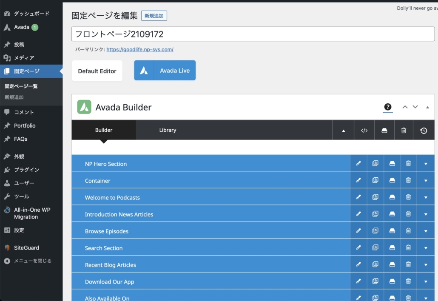Screen dimensions: 438x301
Task: Move Avada Builder panel down
Action: coord(415,107)
